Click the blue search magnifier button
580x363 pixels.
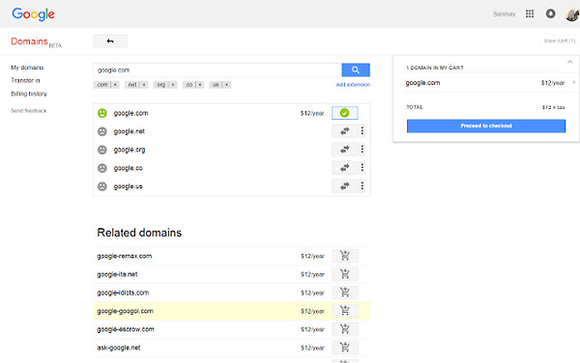coord(356,70)
